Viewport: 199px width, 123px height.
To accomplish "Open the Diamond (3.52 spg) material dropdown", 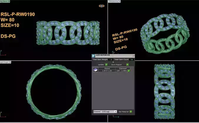I will pyautogui.click(x=105, y=112).
